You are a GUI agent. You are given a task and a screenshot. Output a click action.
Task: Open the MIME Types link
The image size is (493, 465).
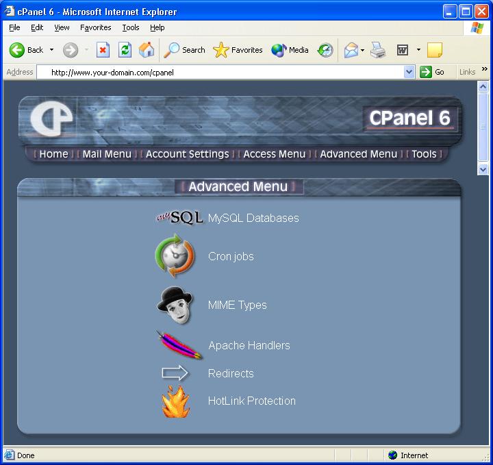pos(238,305)
